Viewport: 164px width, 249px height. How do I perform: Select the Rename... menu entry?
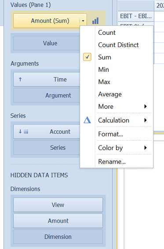tap(117, 161)
